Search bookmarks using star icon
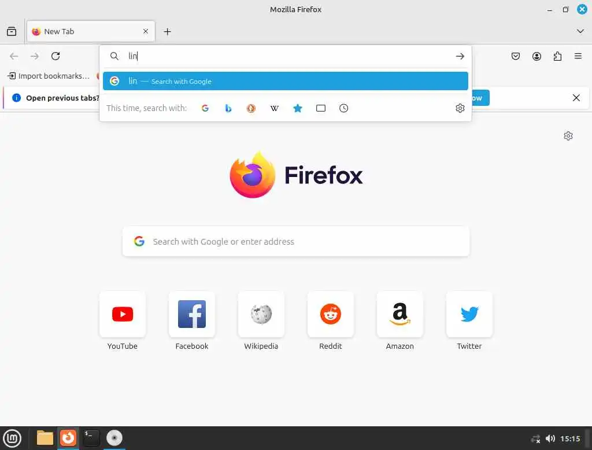Image resolution: width=592 pixels, height=450 pixels. (x=298, y=108)
